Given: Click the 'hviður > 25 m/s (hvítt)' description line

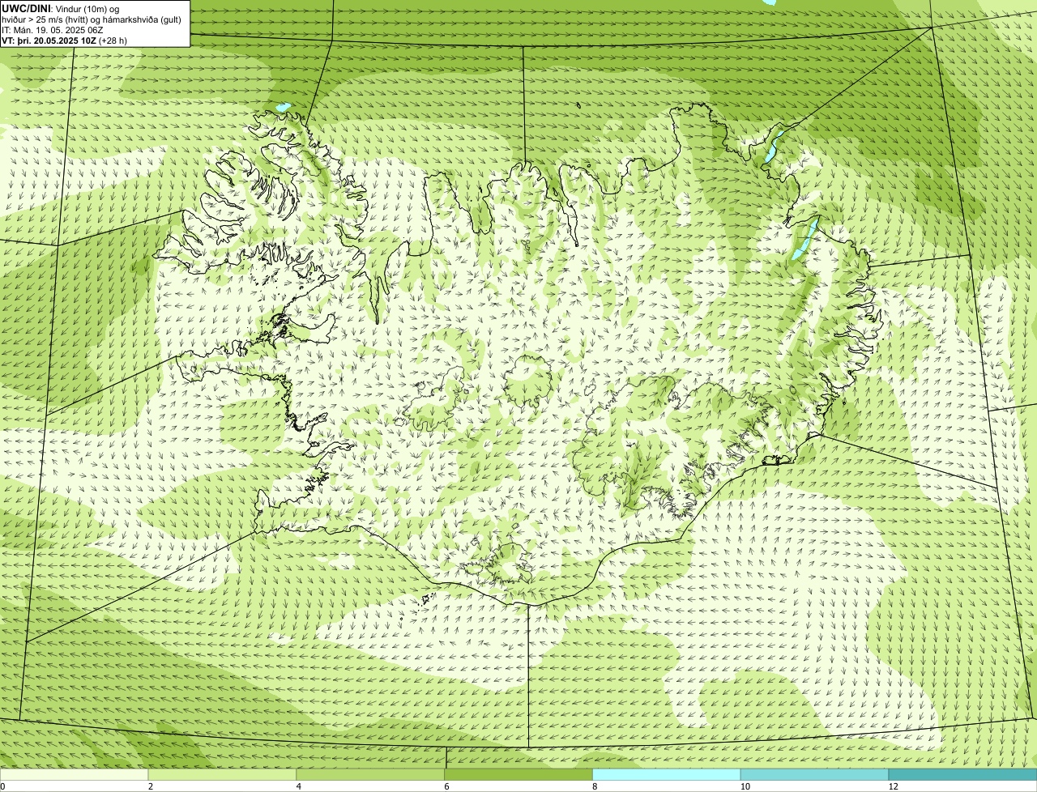Looking at the screenshot, I should pyautogui.click(x=92, y=19).
